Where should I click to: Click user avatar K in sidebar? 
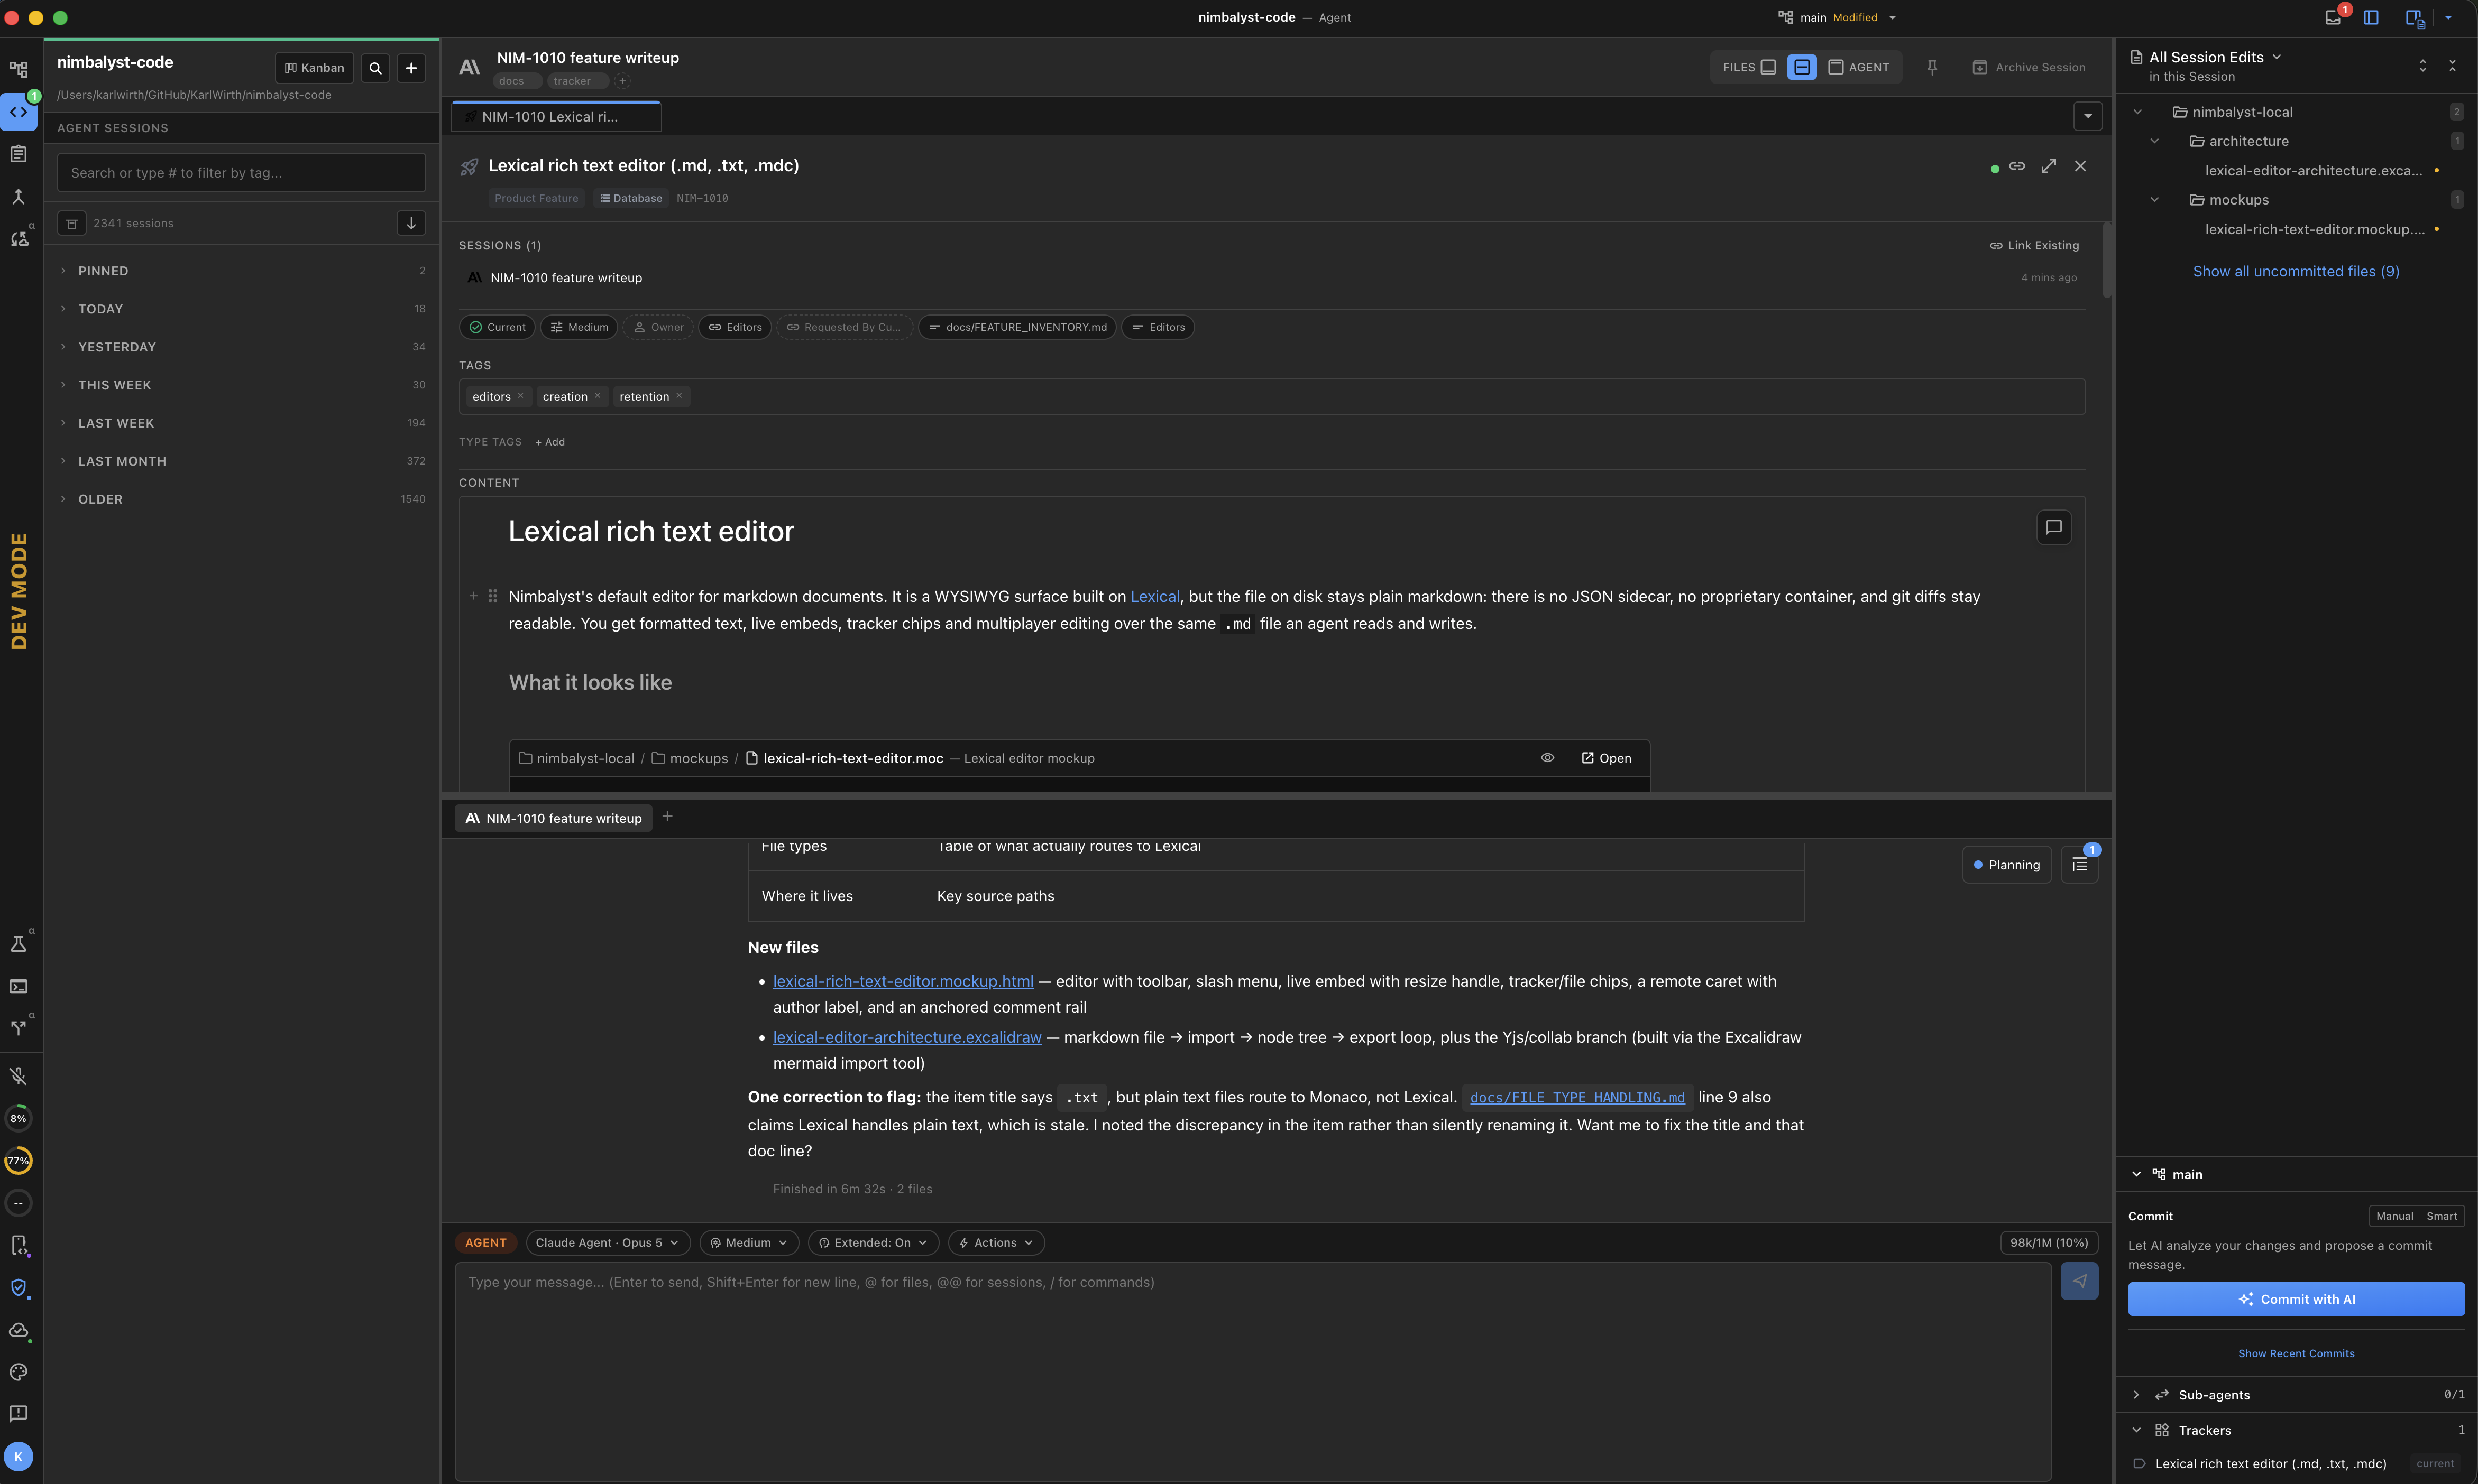18,1456
